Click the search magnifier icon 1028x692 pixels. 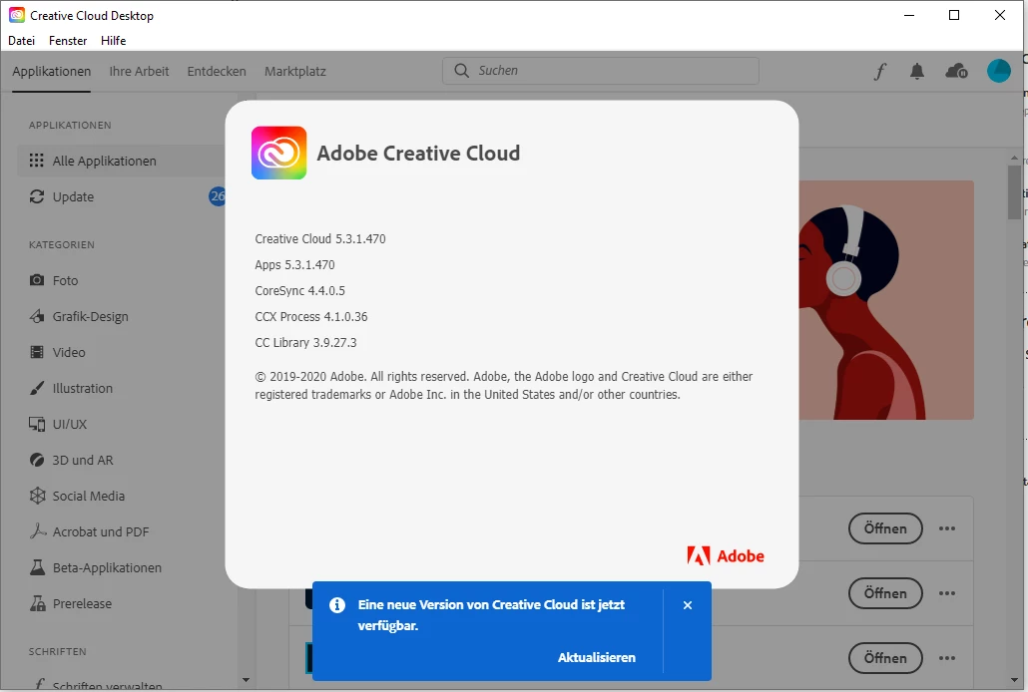461,71
